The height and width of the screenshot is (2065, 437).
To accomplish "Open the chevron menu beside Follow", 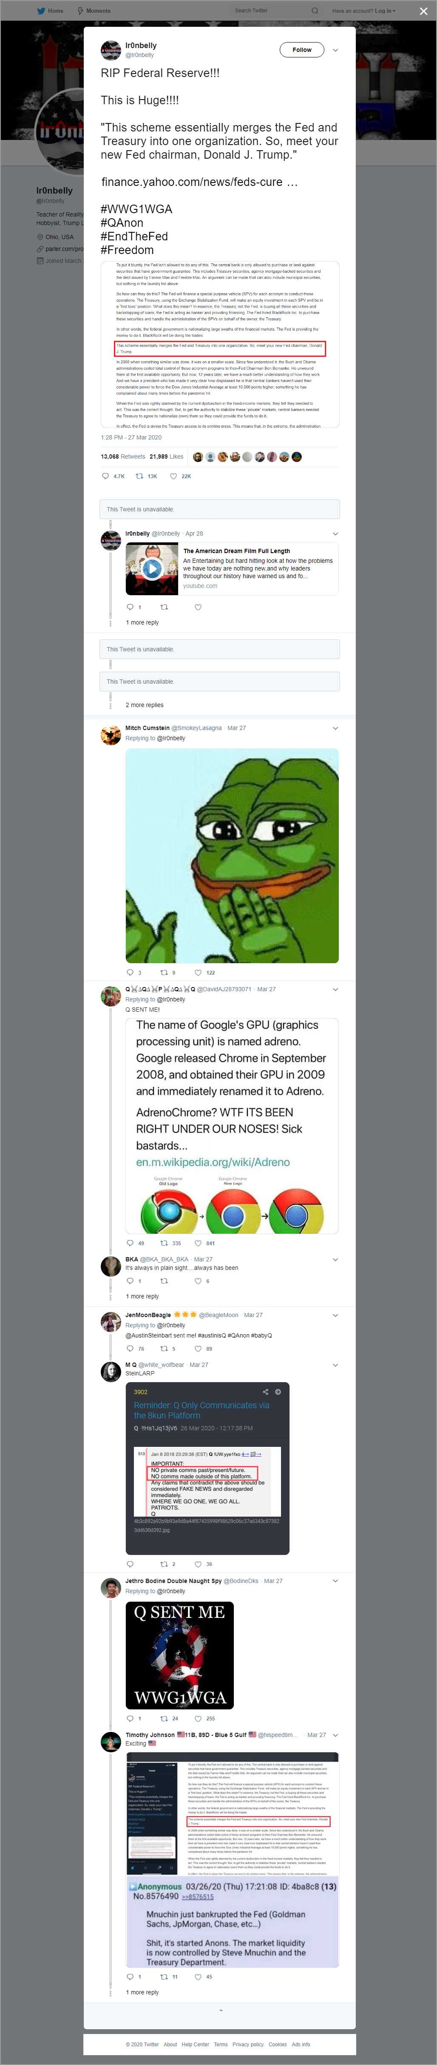I will (x=335, y=50).
